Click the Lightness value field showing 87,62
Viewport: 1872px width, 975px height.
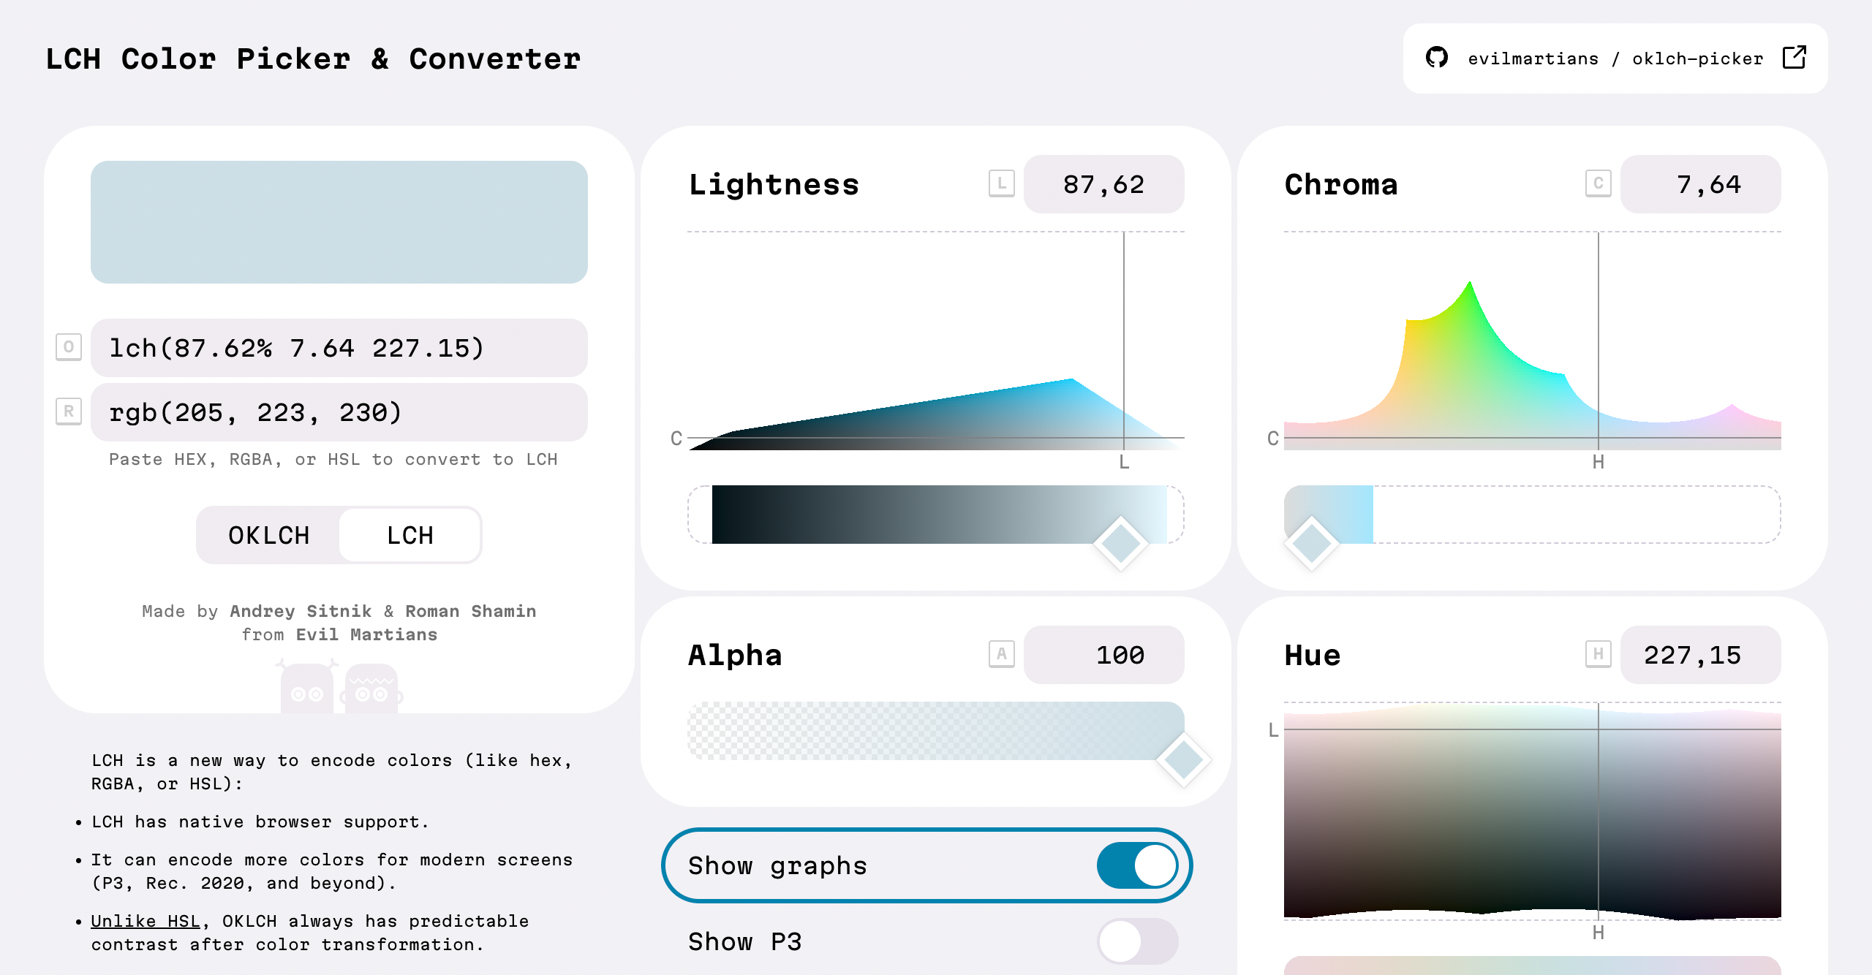(x=1103, y=184)
